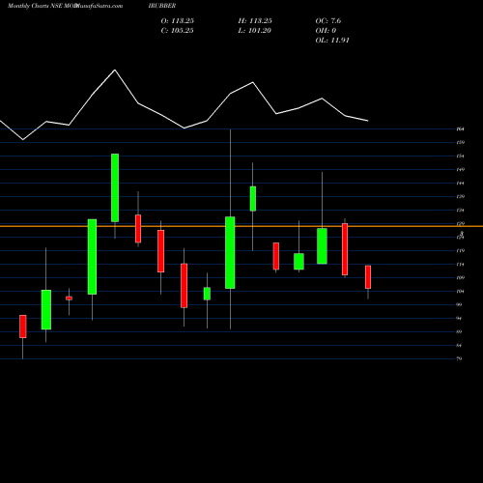Click the 119 price axis label

point(461,251)
